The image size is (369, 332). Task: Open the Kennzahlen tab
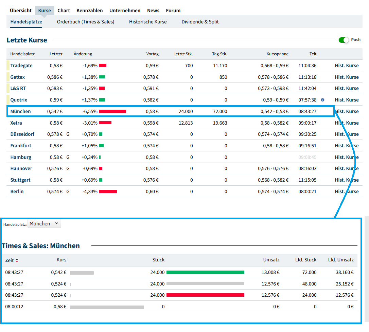click(89, 11)
